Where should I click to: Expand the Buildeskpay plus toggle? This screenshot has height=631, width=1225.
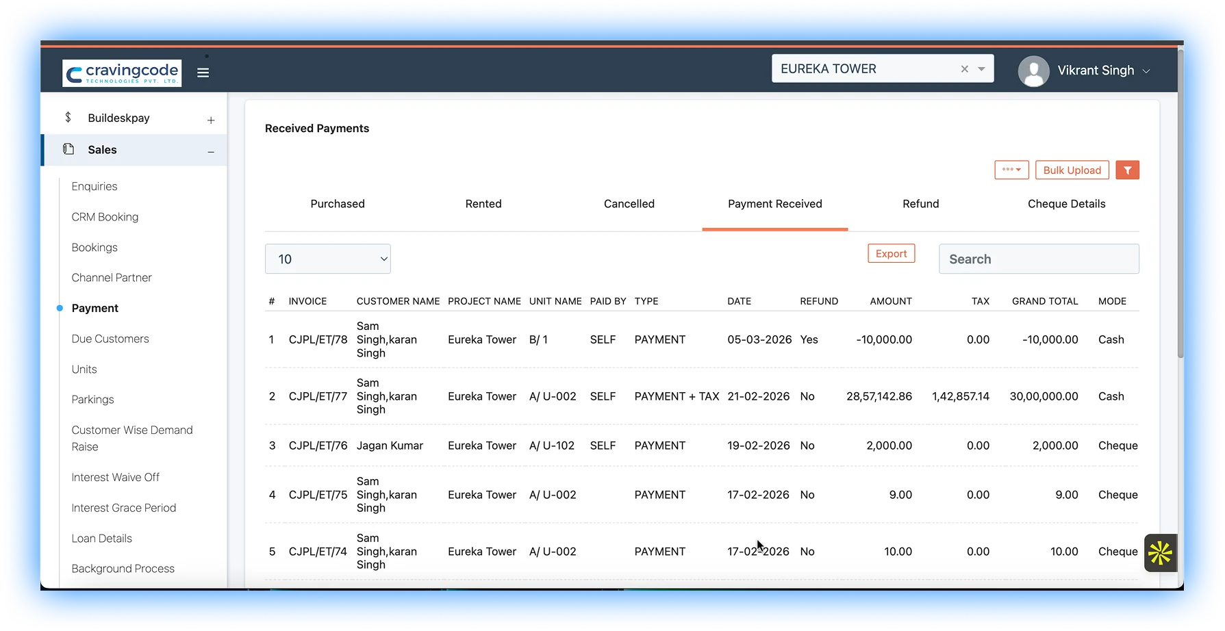[x=211, y=120]
